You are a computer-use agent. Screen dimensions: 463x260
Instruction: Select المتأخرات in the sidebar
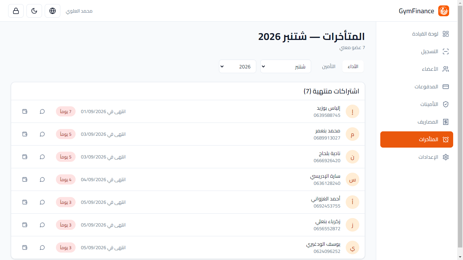point(417,139)
